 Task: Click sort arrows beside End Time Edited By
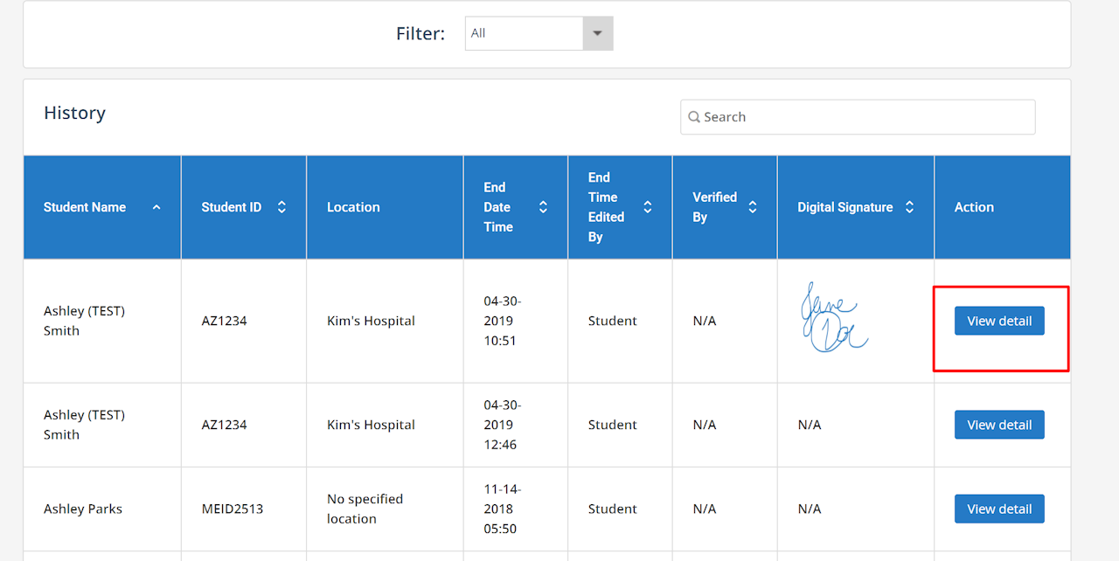(648, 207)
